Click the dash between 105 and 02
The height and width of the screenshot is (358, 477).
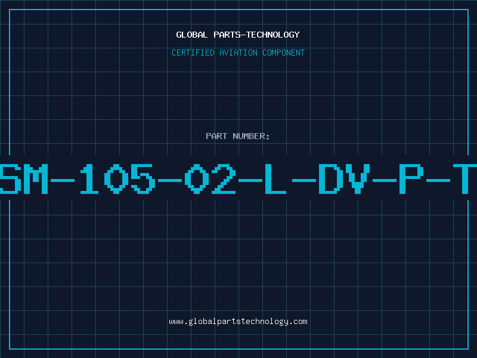coord(170,180)
